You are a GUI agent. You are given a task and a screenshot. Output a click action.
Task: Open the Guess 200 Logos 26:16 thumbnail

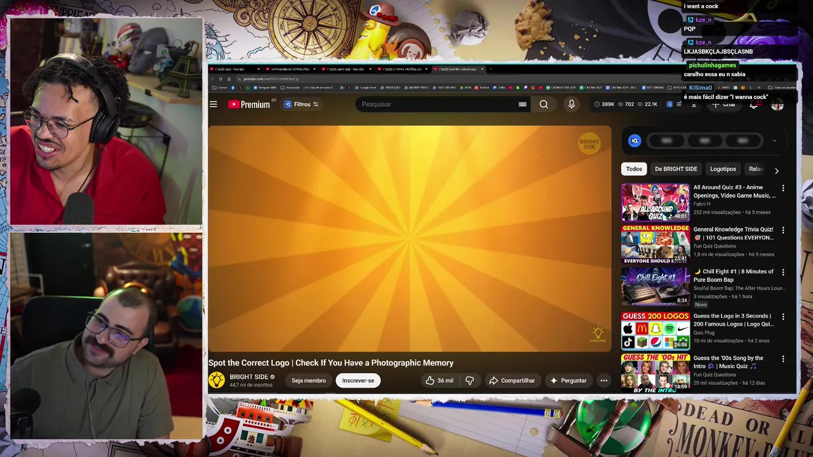(655, 331)
